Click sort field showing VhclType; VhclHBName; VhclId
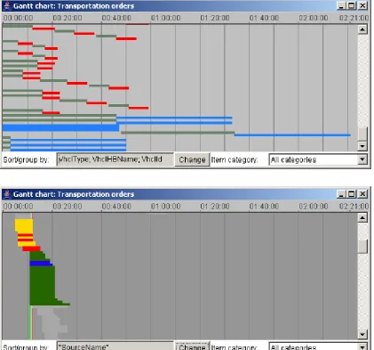Viewport: 374px width, 350px height. [x=115, y=159]
